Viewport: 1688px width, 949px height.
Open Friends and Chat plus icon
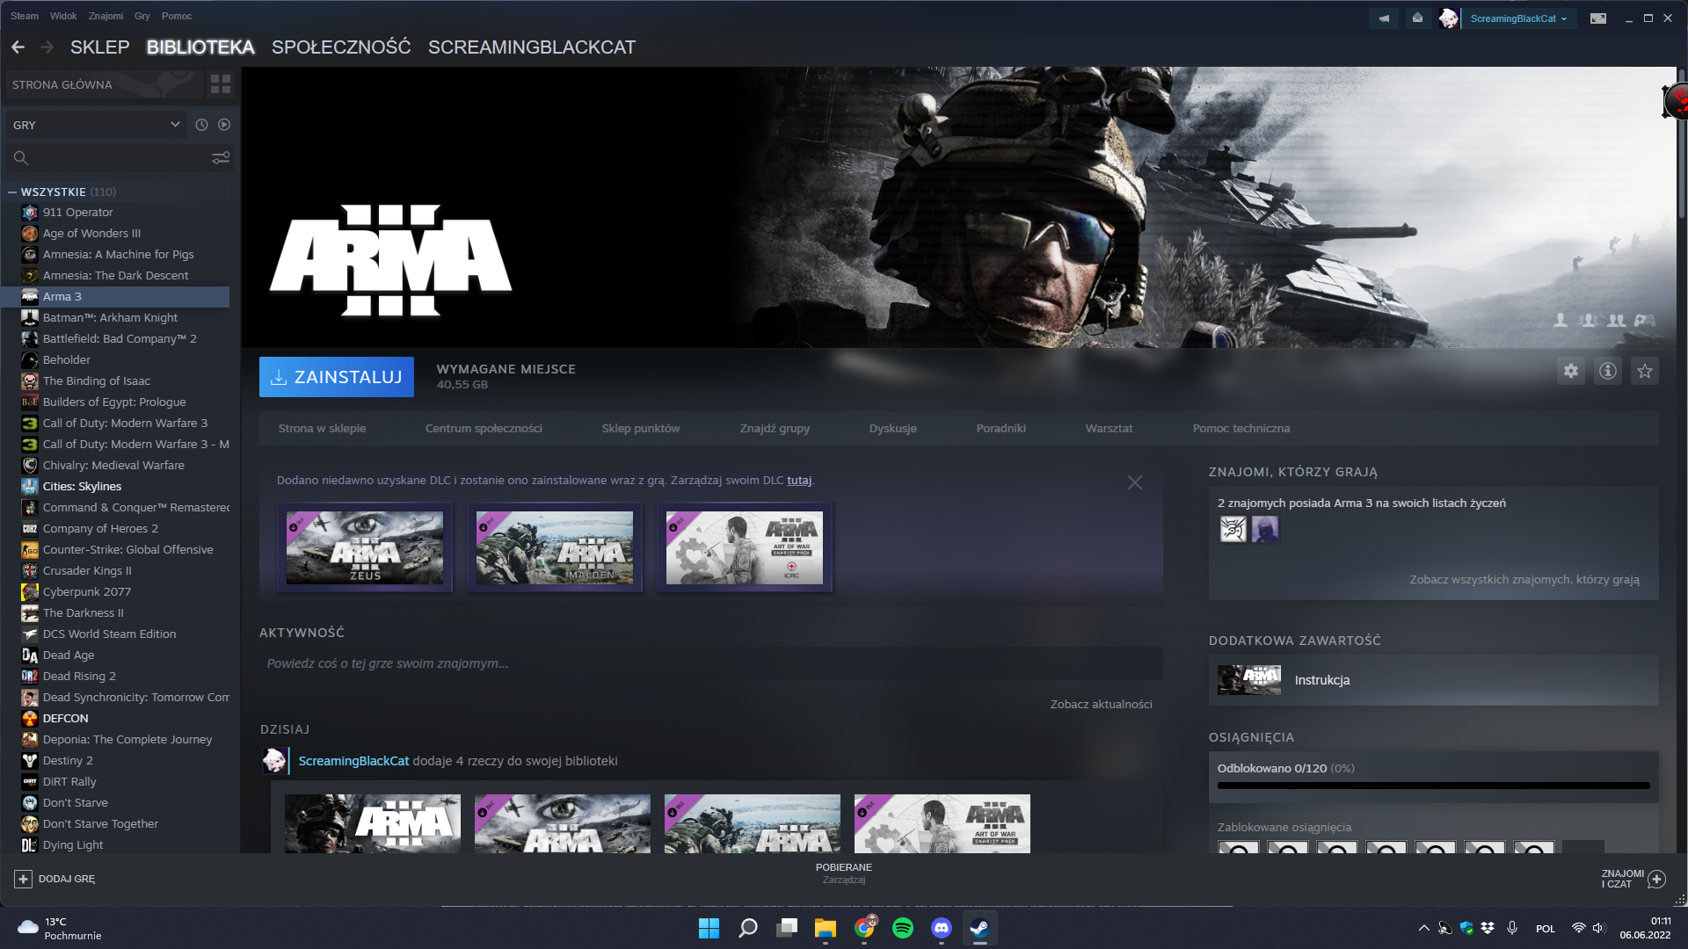click(1657, 879)
